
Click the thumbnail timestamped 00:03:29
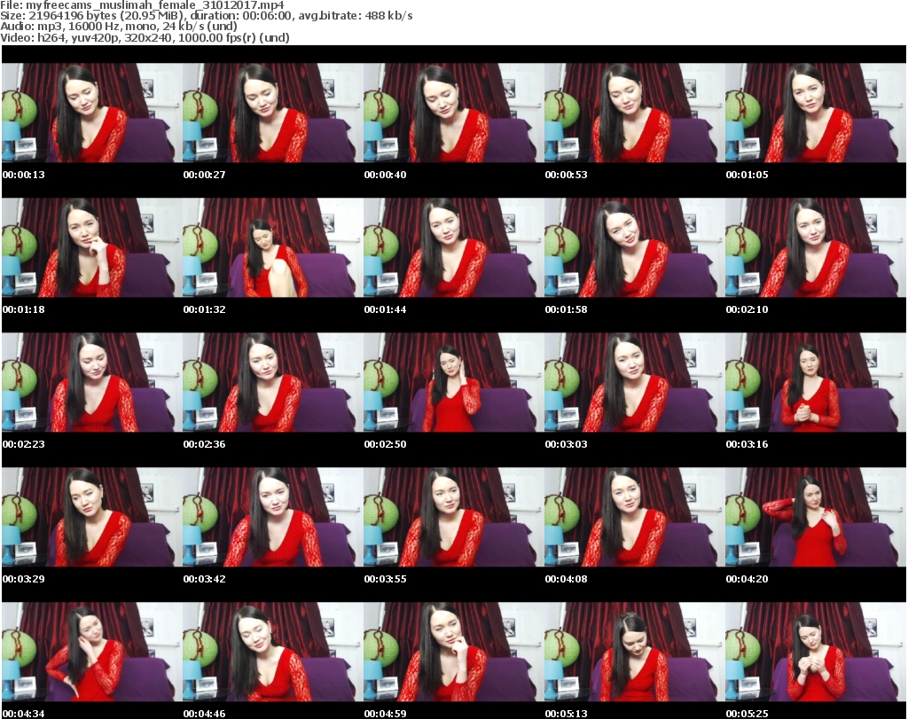coord(92,517)
